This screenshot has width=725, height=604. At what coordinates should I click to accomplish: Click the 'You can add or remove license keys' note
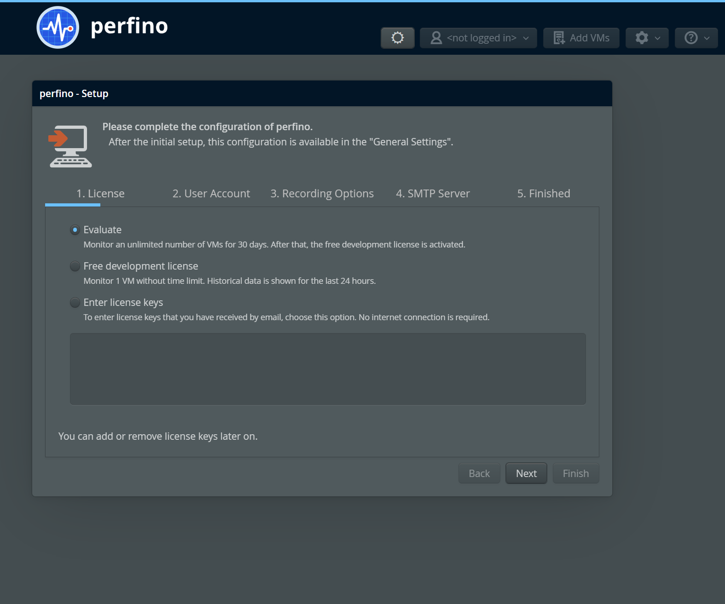158,436
